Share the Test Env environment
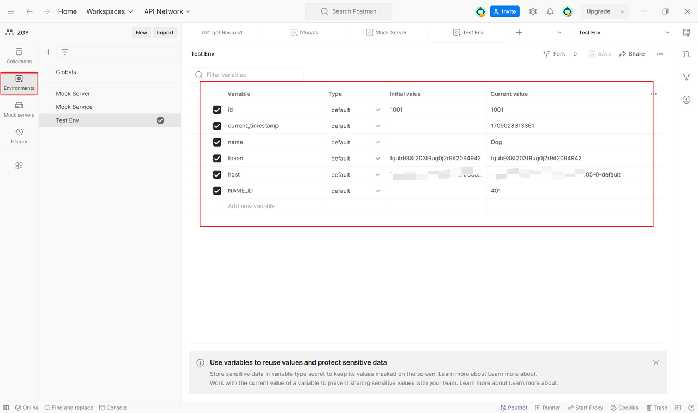The height and width of the screenshot is (413, 698). click(x=632, y=54)
